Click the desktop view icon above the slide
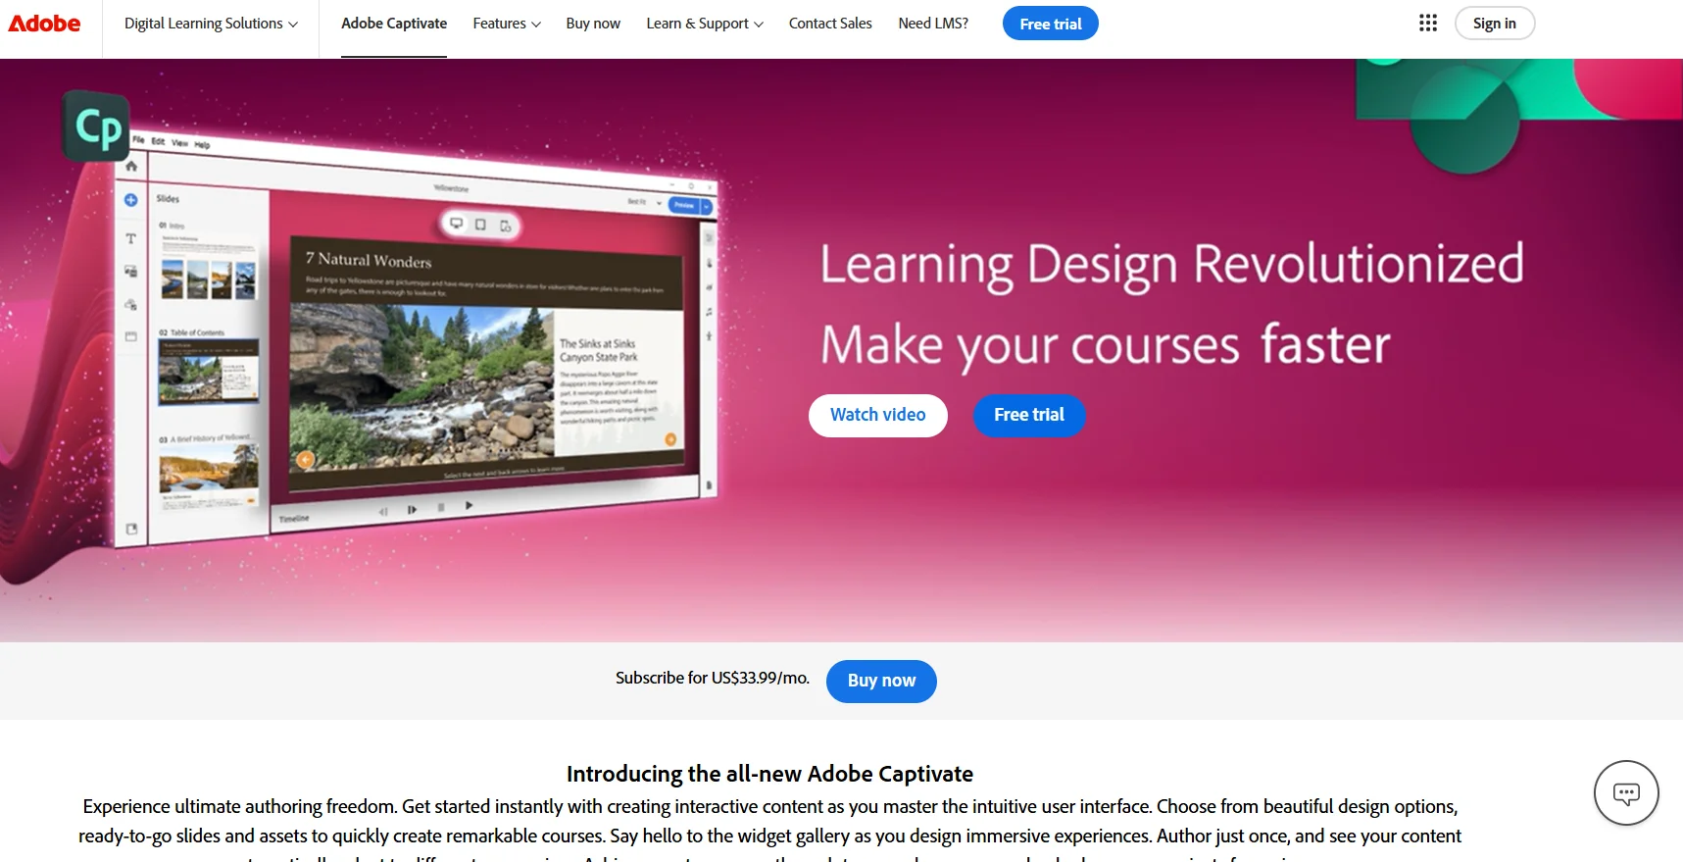1683x862 pixels. coord(456,224)
